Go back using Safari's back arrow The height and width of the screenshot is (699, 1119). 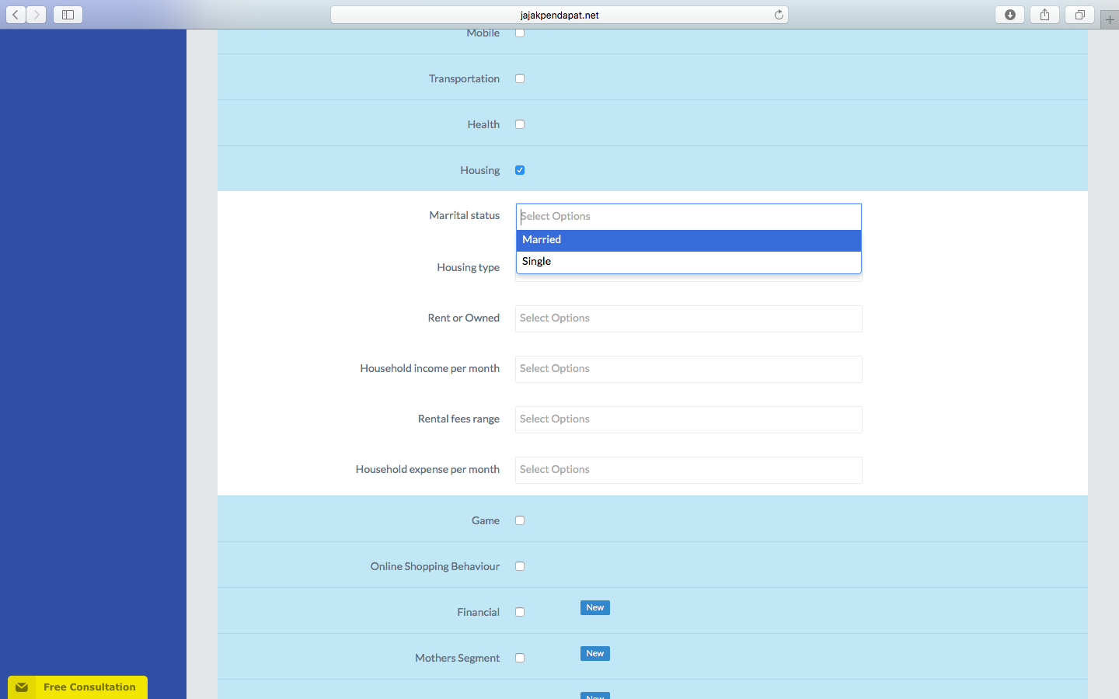pyautogui.click(x=16, y=15)
